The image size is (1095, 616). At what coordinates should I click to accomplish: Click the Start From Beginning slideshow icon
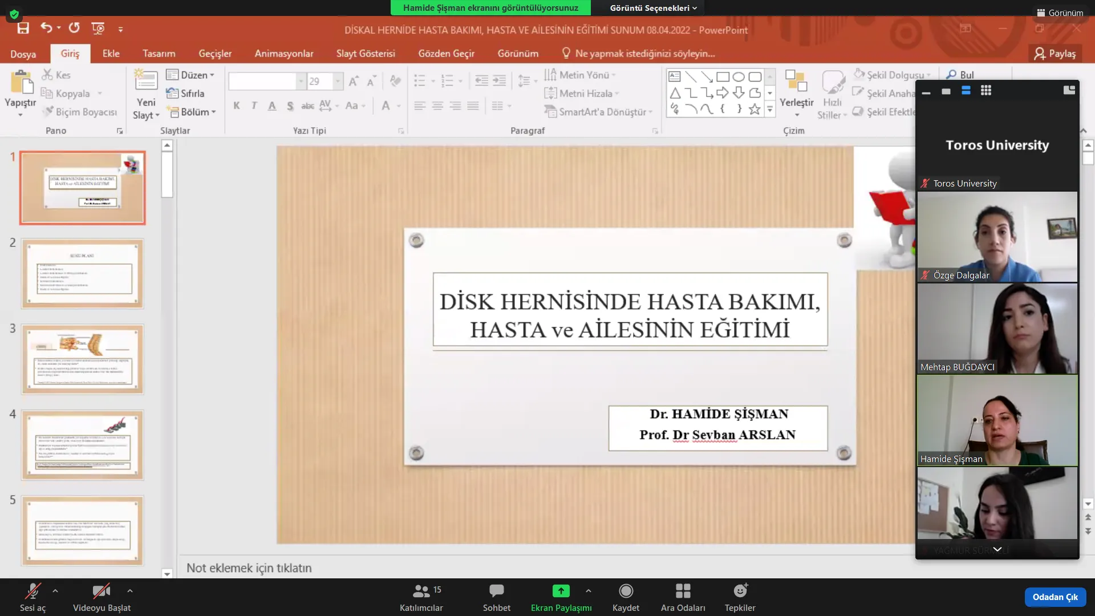(98, 28)
